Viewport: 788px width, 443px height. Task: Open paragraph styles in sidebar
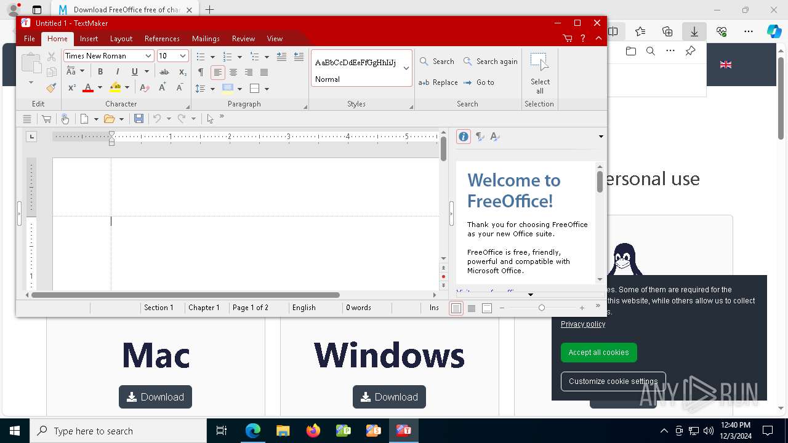coord(480,137)
